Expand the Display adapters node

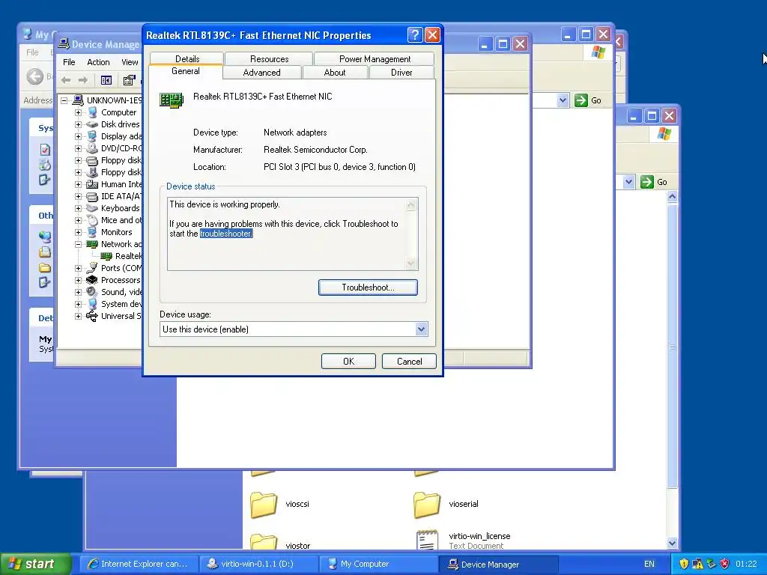[x=78, y=136]
